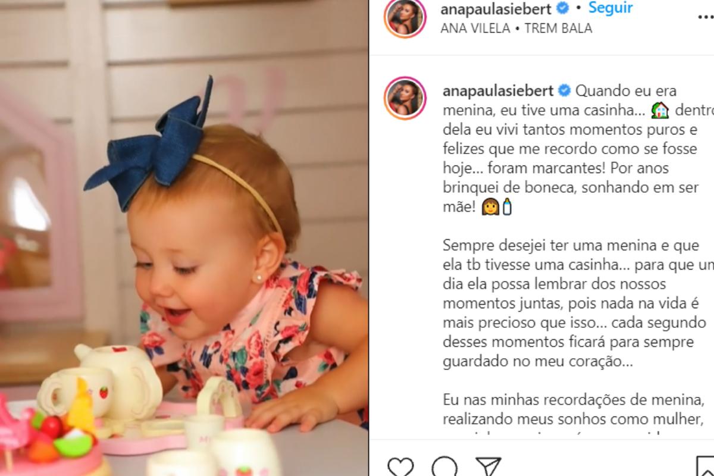Screen dimensions: 714x476
Task: Share the post via paper plane icon
Action: pyautogui.click(x=488, y=468)
